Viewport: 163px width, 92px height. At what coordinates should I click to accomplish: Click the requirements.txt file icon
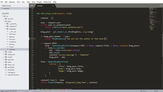coord(6,75)
